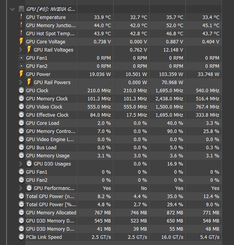Click GPU Rail Powers maximum 70.968 W
Viewport: 234px width, 245px height.
click(173, 82)
